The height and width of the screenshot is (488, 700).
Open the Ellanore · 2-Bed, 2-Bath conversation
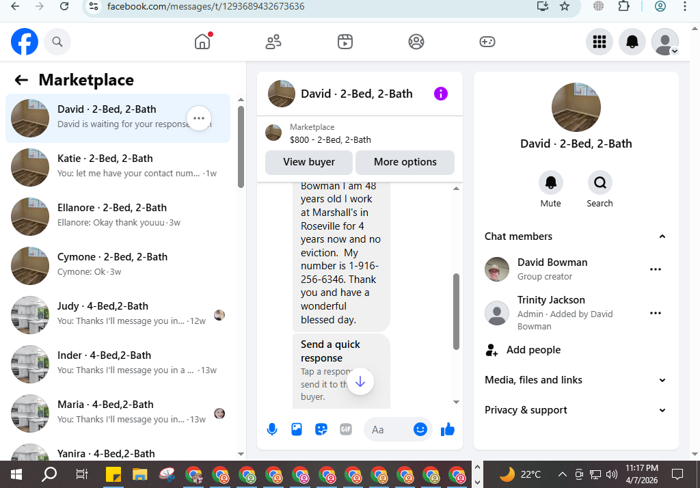tap(118, 217)
